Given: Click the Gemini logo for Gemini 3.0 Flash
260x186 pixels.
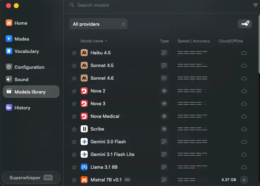Looking at the screenshot, I should pyautogui.click(x=84, y=142).
